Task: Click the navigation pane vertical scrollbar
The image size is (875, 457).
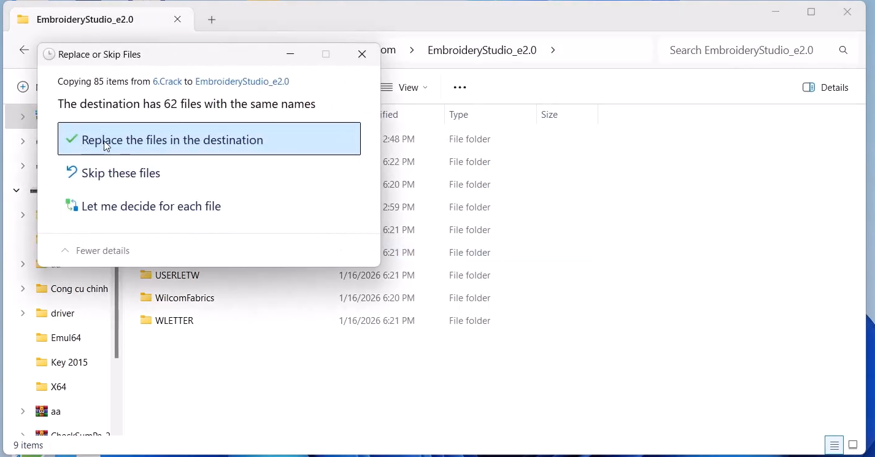Action: click(x=117, y=313)
